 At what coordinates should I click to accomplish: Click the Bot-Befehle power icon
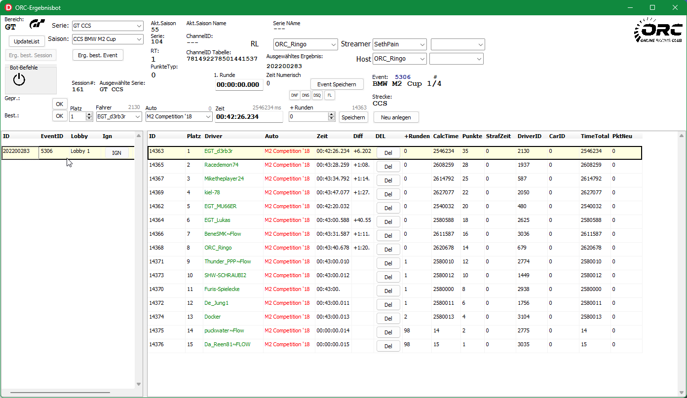pos(19,79)
